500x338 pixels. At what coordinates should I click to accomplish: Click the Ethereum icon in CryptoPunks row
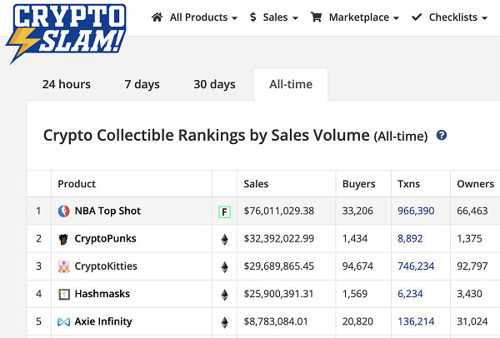tap(224, 240)
